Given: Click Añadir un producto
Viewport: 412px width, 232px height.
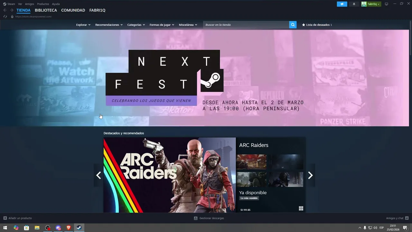Looking at the screenshot, I should tap(18, 218).
